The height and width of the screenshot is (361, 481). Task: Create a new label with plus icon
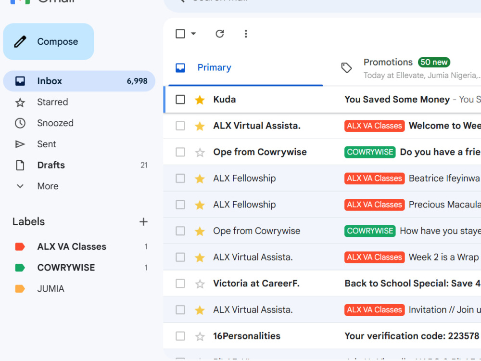point(143,221)
